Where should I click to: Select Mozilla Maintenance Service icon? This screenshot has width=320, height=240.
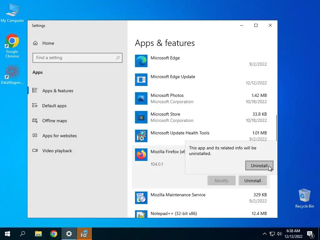(141, 198)
